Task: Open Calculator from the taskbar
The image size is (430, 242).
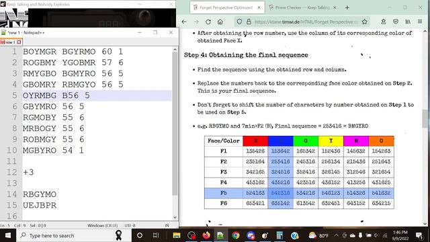Action: (279, 235)
